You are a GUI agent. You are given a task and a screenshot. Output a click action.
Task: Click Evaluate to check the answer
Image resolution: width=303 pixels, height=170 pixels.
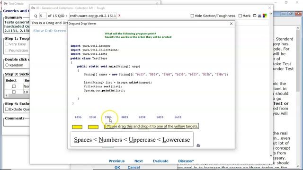pos(160,161)
